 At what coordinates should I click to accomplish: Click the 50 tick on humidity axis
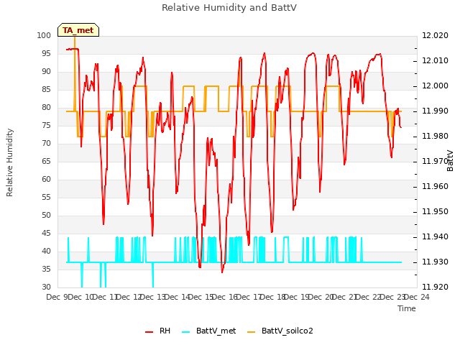[46, 216]
